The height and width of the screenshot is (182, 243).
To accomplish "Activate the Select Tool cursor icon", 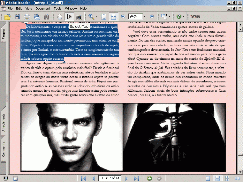I will (x=69, y=16).
